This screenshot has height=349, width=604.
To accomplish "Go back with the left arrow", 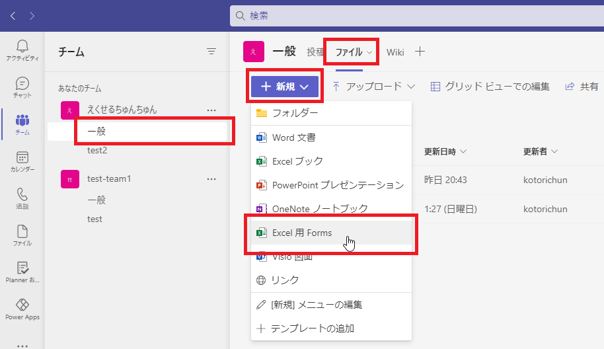I will click(x=13, y=16).
